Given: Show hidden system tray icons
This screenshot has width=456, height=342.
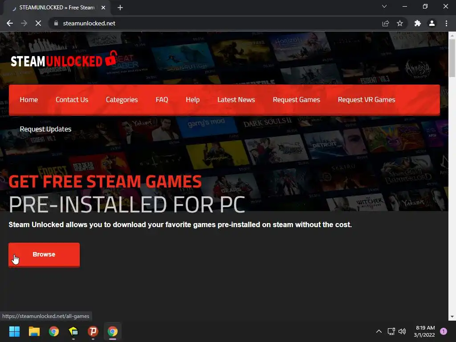Looking at the screenshot, I should (x=379, y=331).
